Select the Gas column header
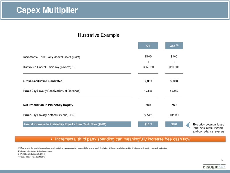Image resolution: width=230 pixels, height=173 pixels. pyautogui.click(x=174, y=46)
